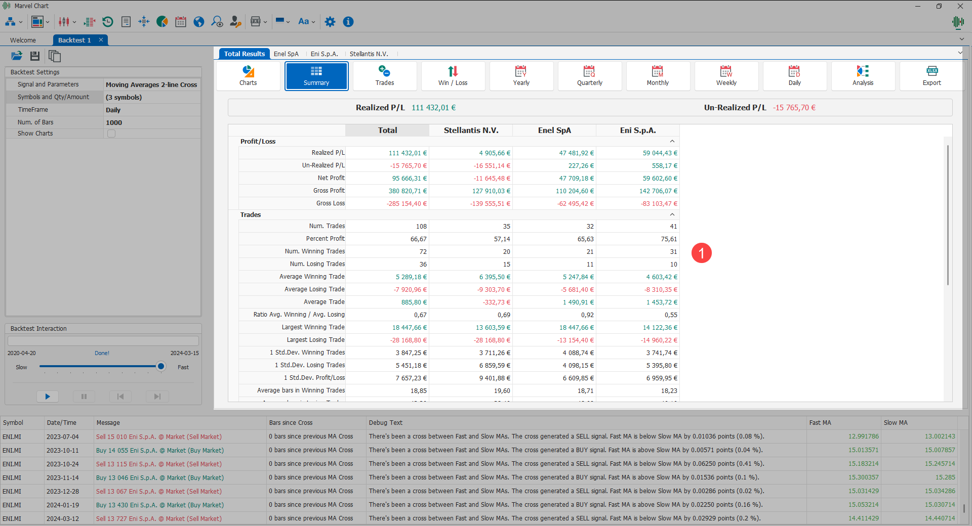Screen dimensions: 972x526
Task: Save backtest with the floppy disk icon
Action: 35,56
